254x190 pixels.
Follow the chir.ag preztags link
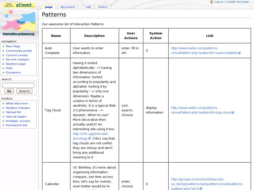(81, 136)
